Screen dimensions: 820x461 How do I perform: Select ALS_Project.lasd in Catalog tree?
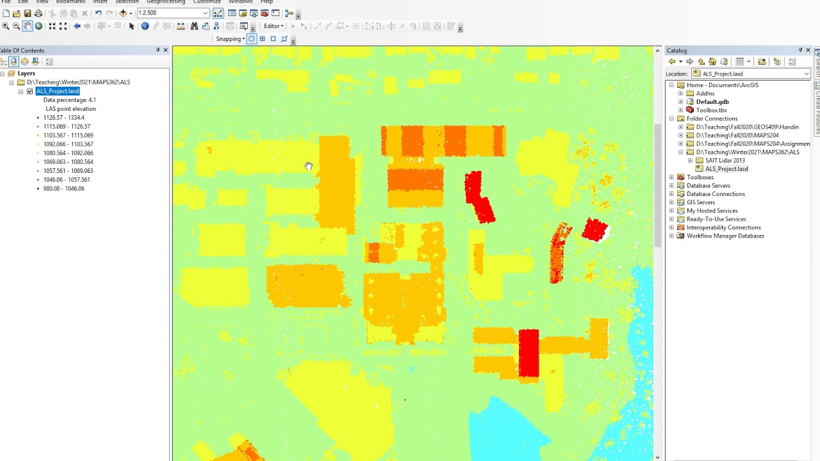pos(726,168)
